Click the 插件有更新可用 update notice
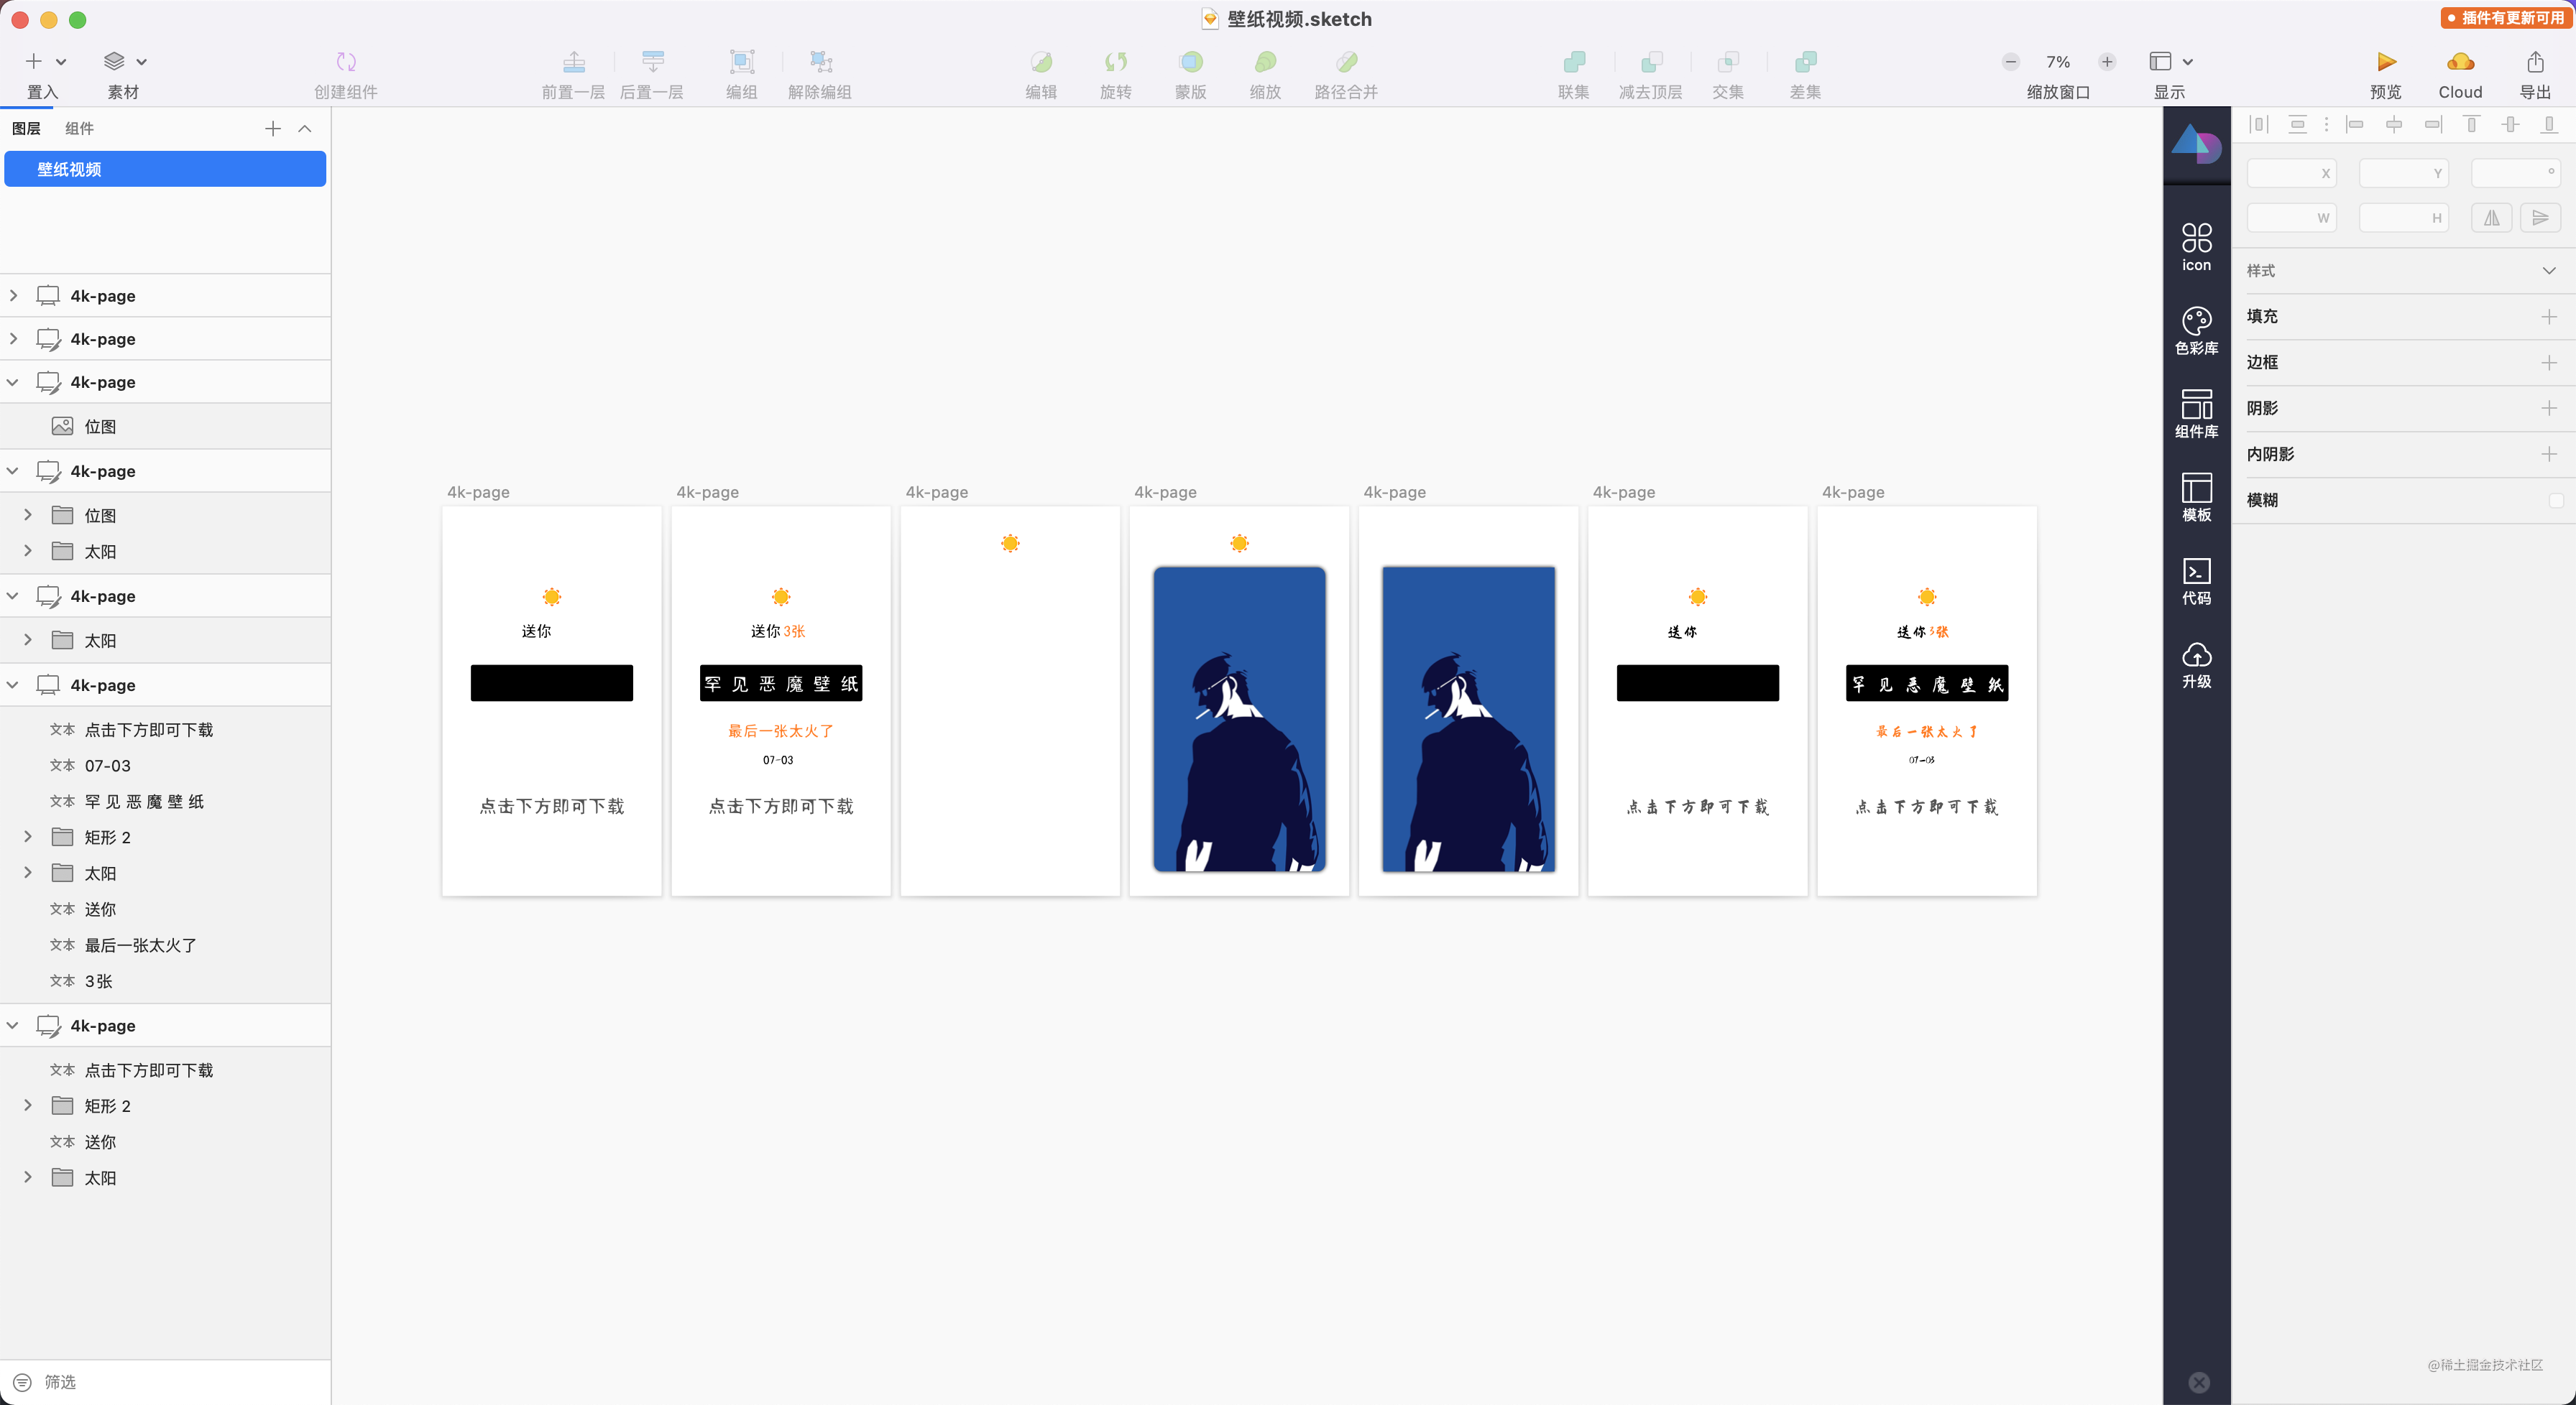2576x1405 pixels. [x=2506, y=18]
